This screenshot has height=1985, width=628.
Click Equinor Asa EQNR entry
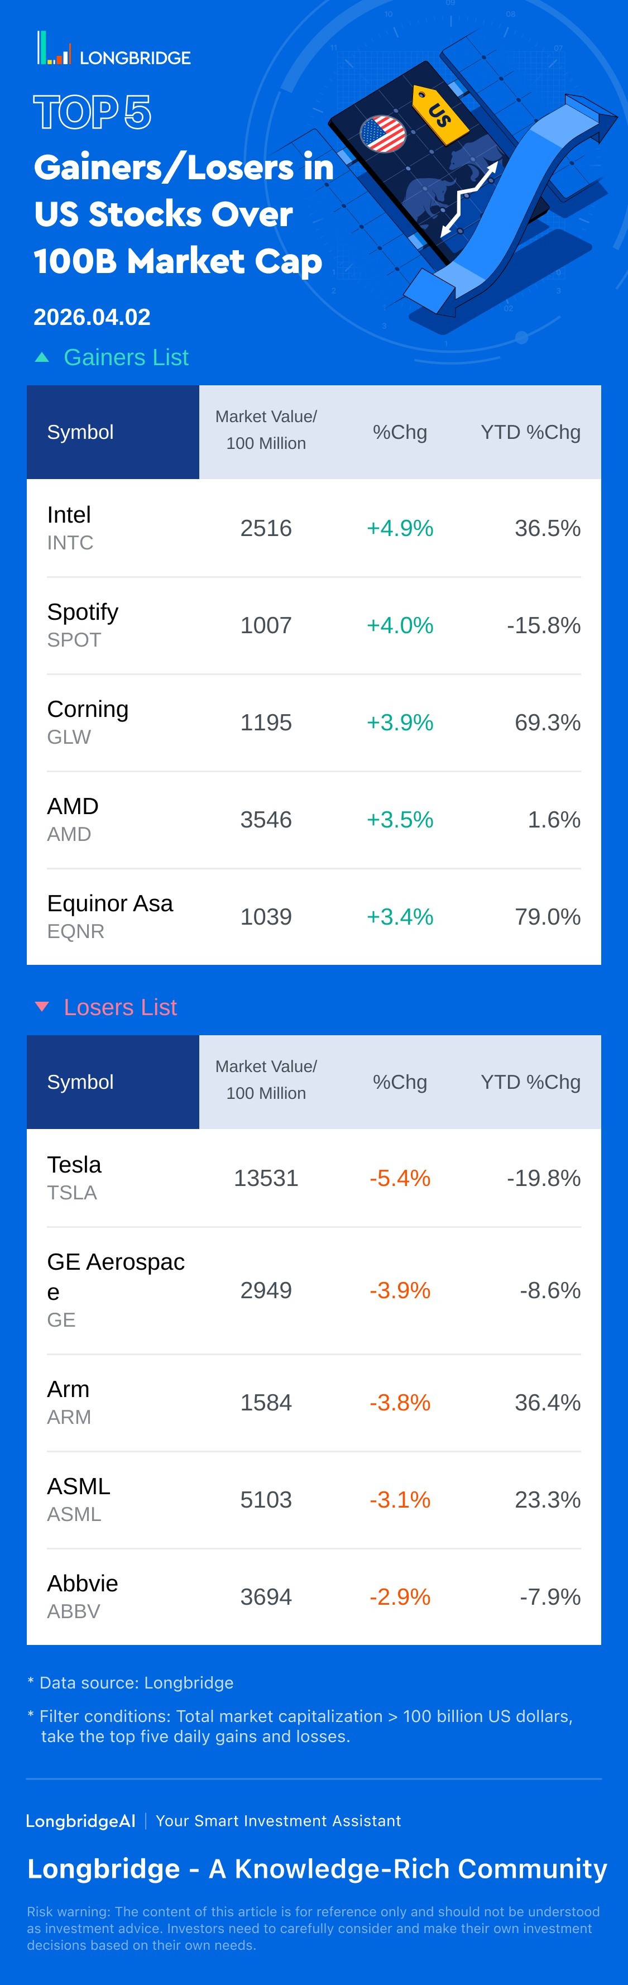point(110,916)
